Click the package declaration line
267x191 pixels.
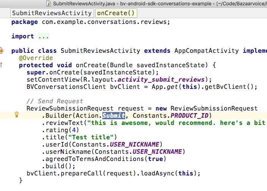coord(91,22)
